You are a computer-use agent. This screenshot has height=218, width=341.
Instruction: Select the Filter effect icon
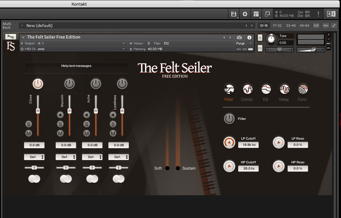pyautogui.click(x=229, y=89)
